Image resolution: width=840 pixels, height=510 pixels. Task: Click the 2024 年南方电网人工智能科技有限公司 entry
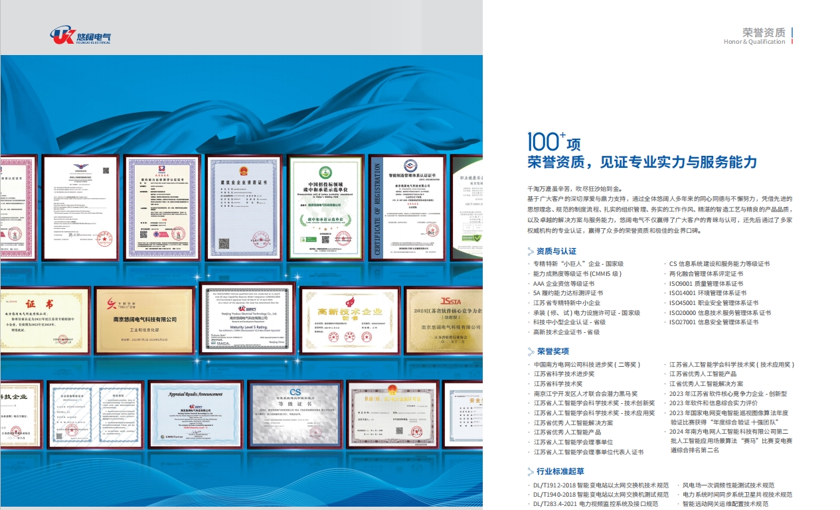[731, 440]
